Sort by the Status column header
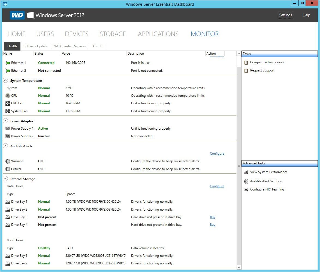320x272 pixels. pos(47,54)
